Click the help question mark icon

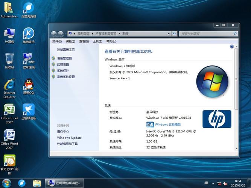pos(232,47)
